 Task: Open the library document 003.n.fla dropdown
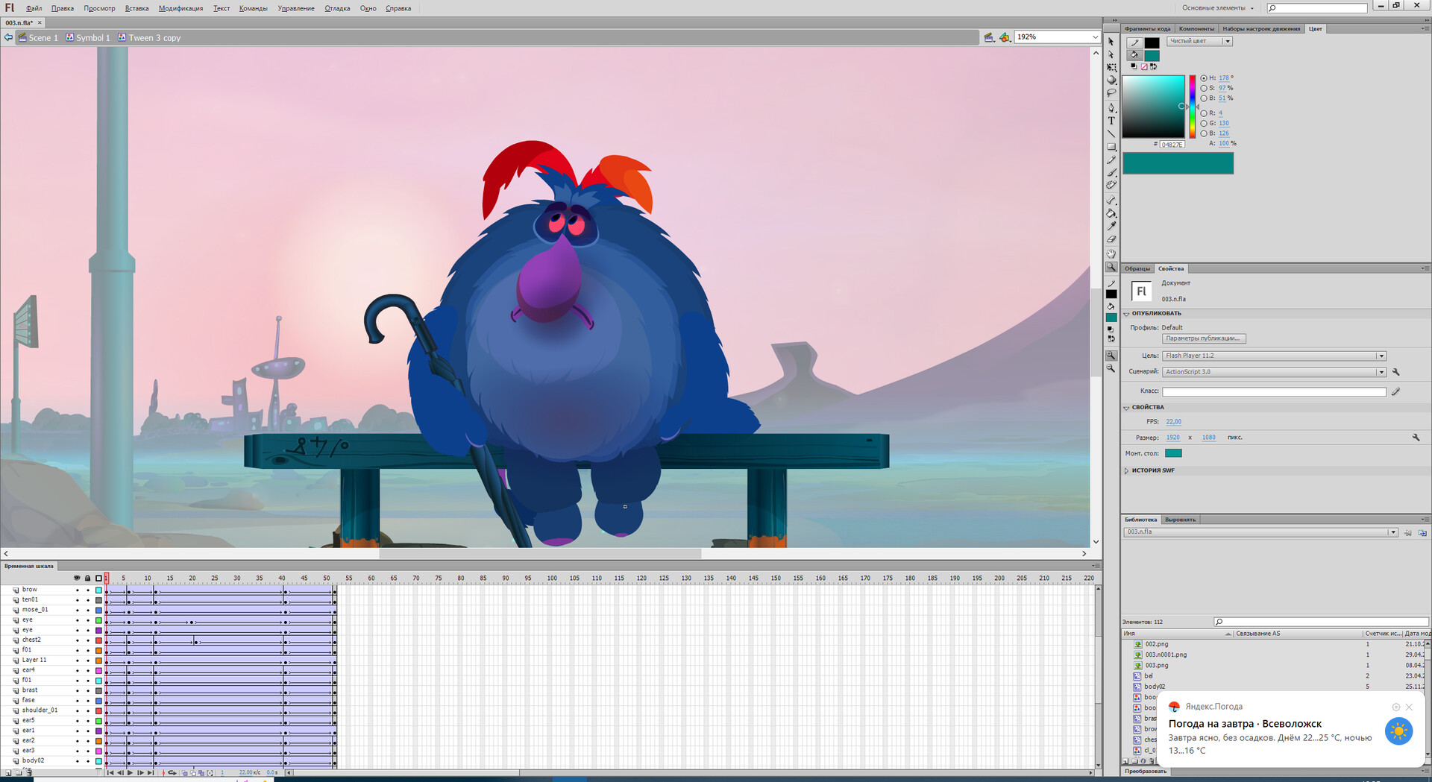coord(1260,532)
